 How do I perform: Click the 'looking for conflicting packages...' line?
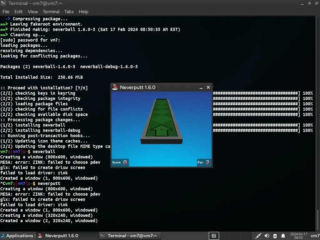[x=44, y=56]
